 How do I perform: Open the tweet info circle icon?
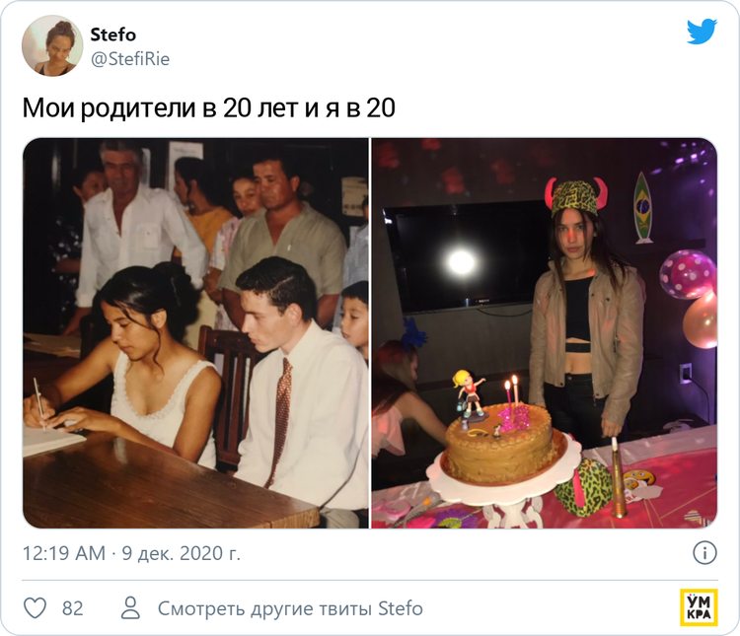(704, 552)
